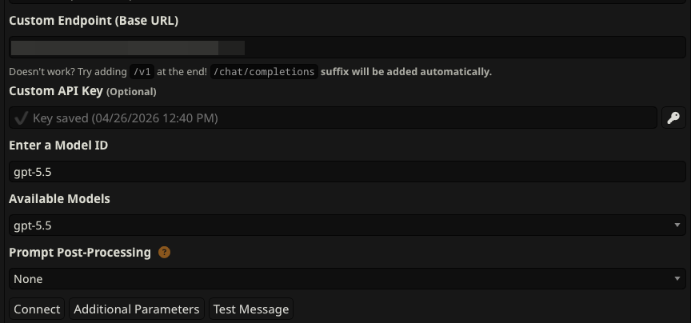691x323 pixels.
Task: Click the /v1 code snippet
Action: [x=142, y=72]
